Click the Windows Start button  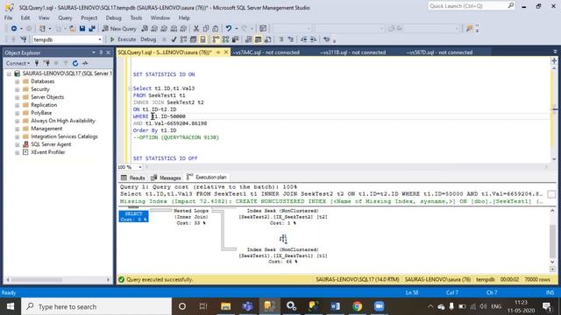[11, 306]
